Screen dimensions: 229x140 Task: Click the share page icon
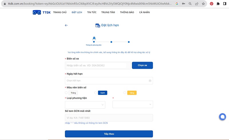pos(197,4)
